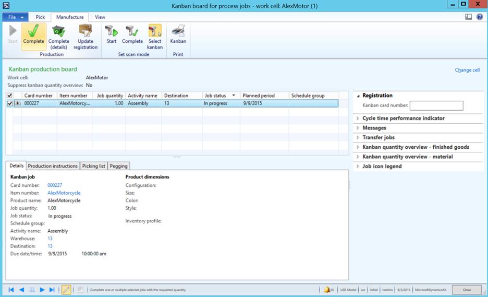Click the Destination column header

[182, 96]
